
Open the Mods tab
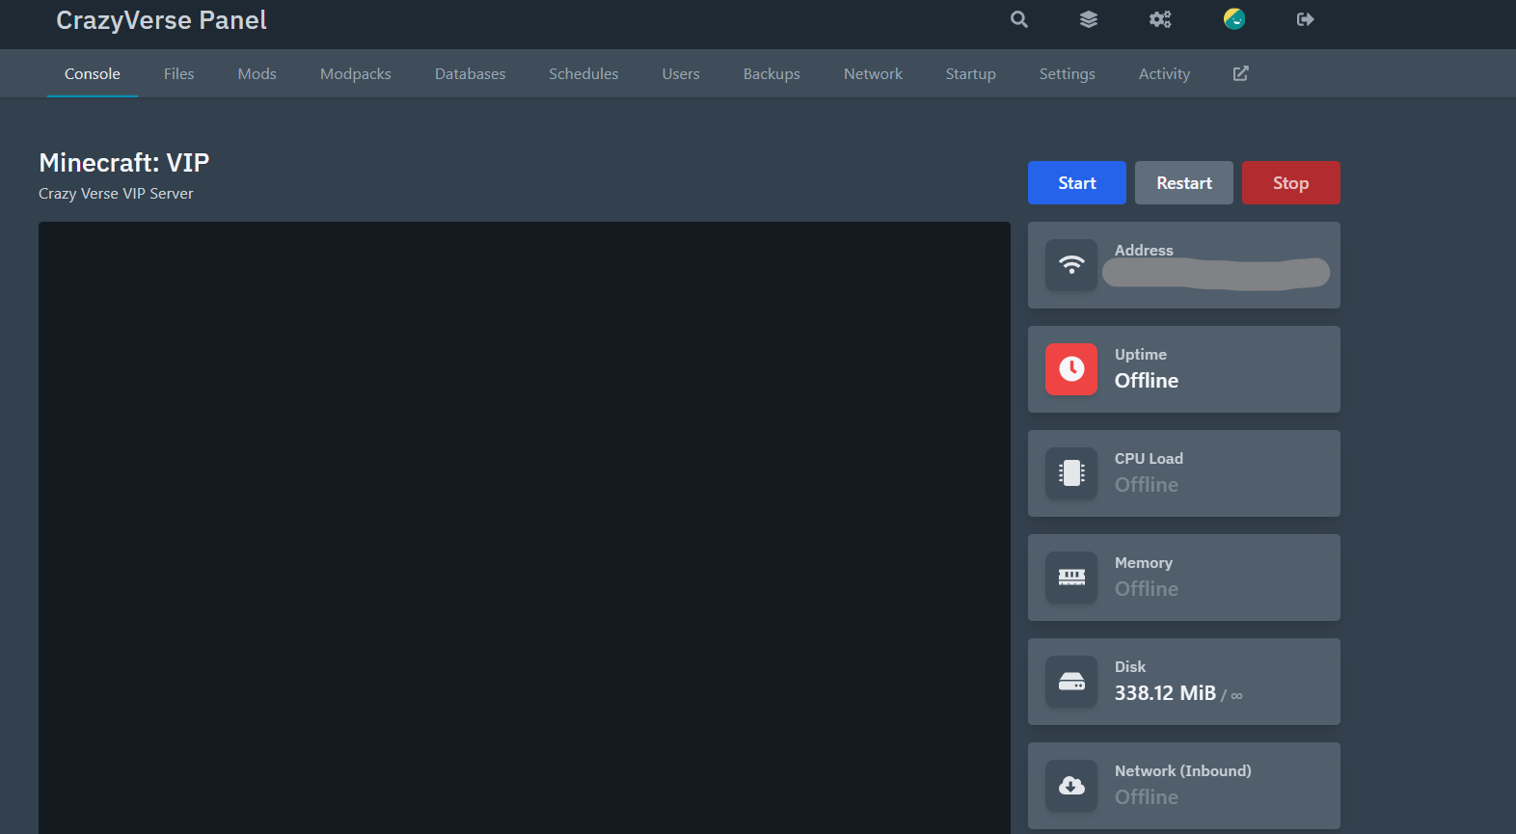pyautogui.click(x=257, y=74)
